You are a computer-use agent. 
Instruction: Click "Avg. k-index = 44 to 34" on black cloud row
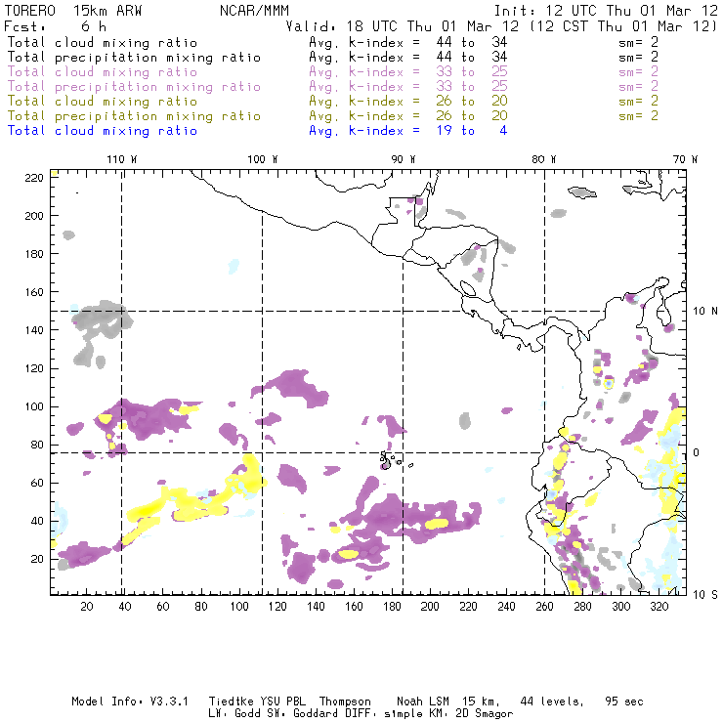(408, 42)
